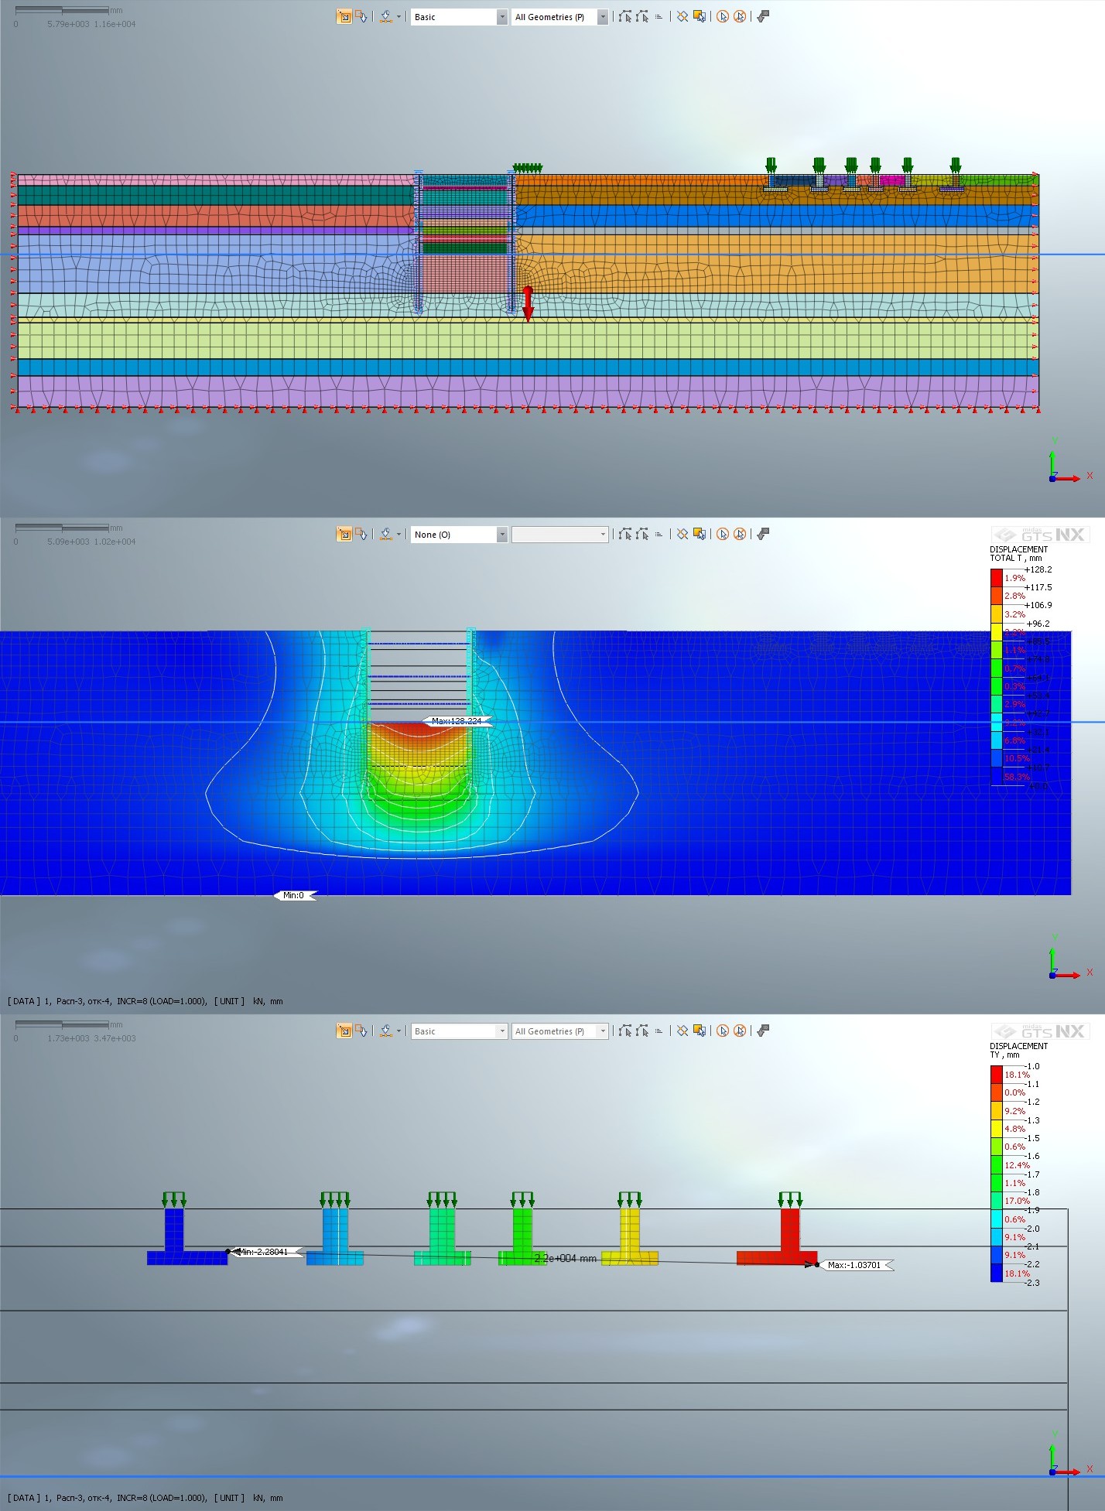Click the 2.2e+004 mm distance label
The width and height of the screenshot is (1105, 1511).
coord(566,1259)
